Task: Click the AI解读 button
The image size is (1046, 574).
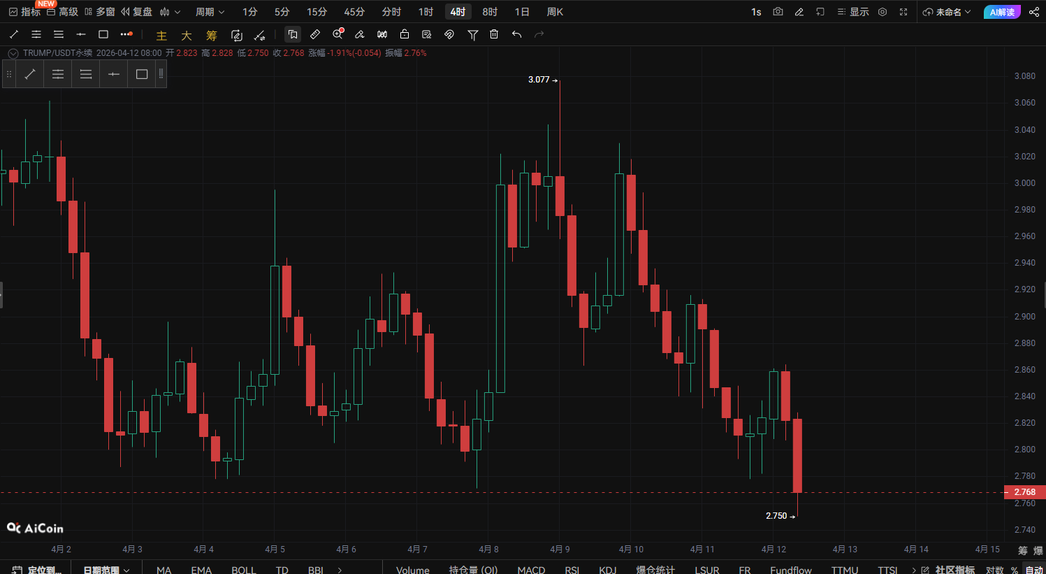Action: (1002, 12)
